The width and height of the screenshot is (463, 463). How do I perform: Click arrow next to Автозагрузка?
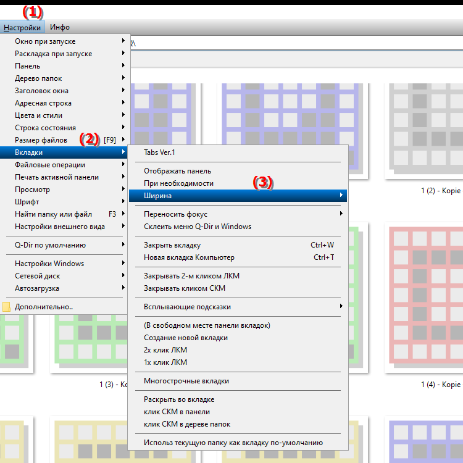(123, 288)
